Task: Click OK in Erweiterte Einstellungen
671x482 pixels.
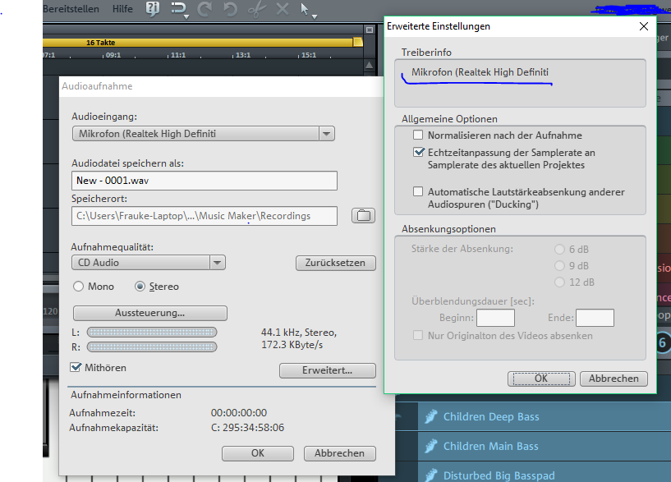Action: tap(541, 379)
